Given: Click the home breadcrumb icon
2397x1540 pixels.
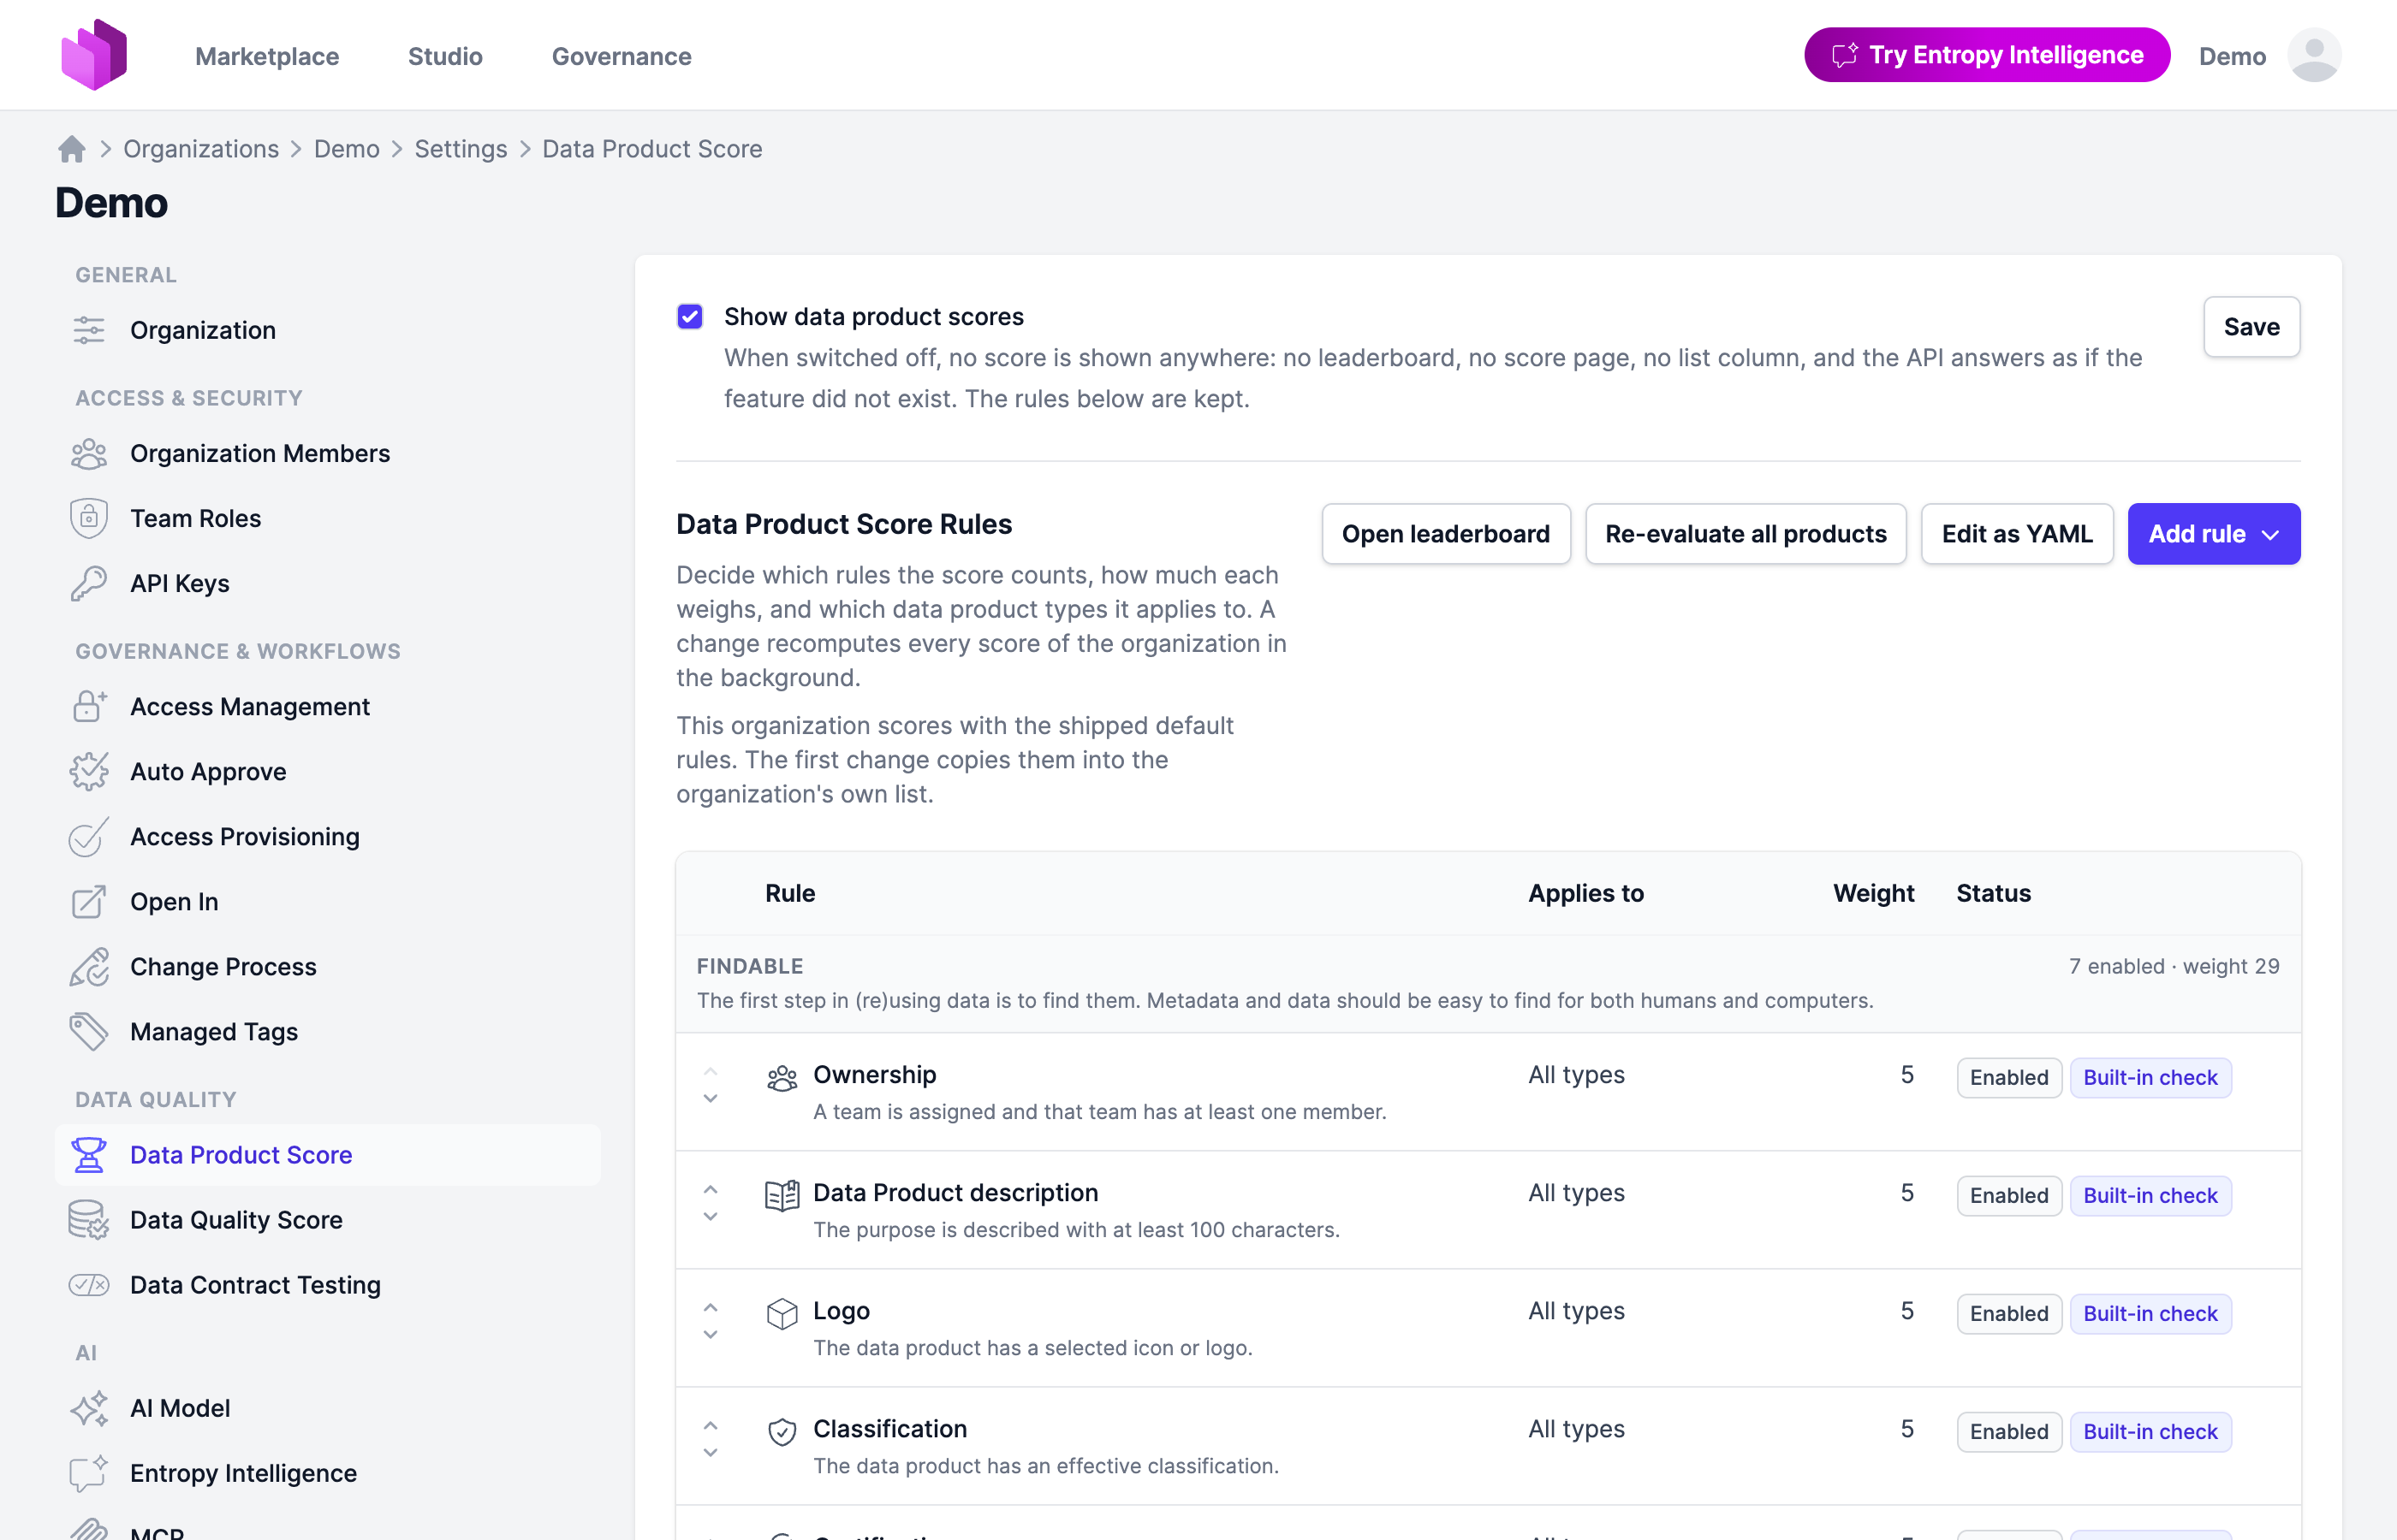Looking at the screenshot, I should point(72,149).
